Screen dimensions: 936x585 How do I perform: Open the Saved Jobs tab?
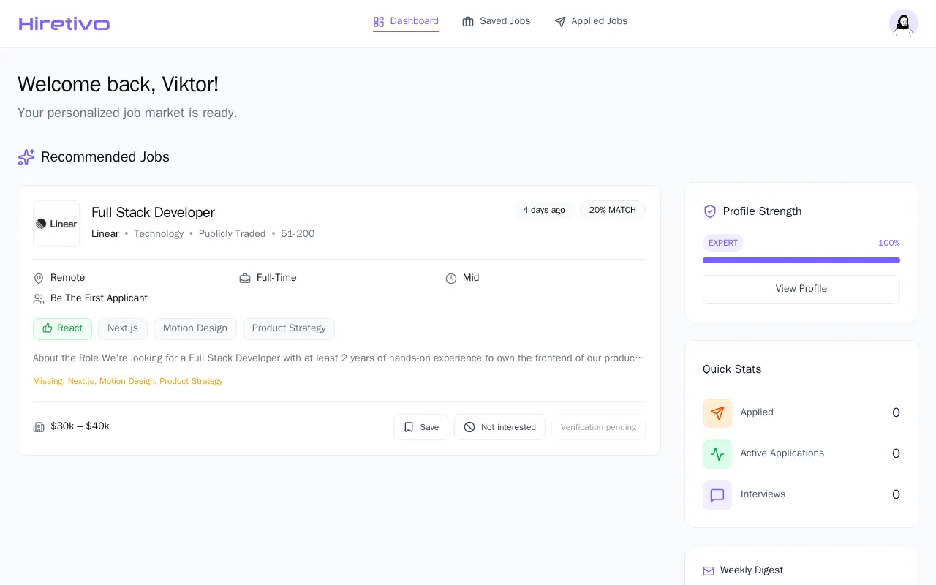pyautogui.click(x=497, y=21)
